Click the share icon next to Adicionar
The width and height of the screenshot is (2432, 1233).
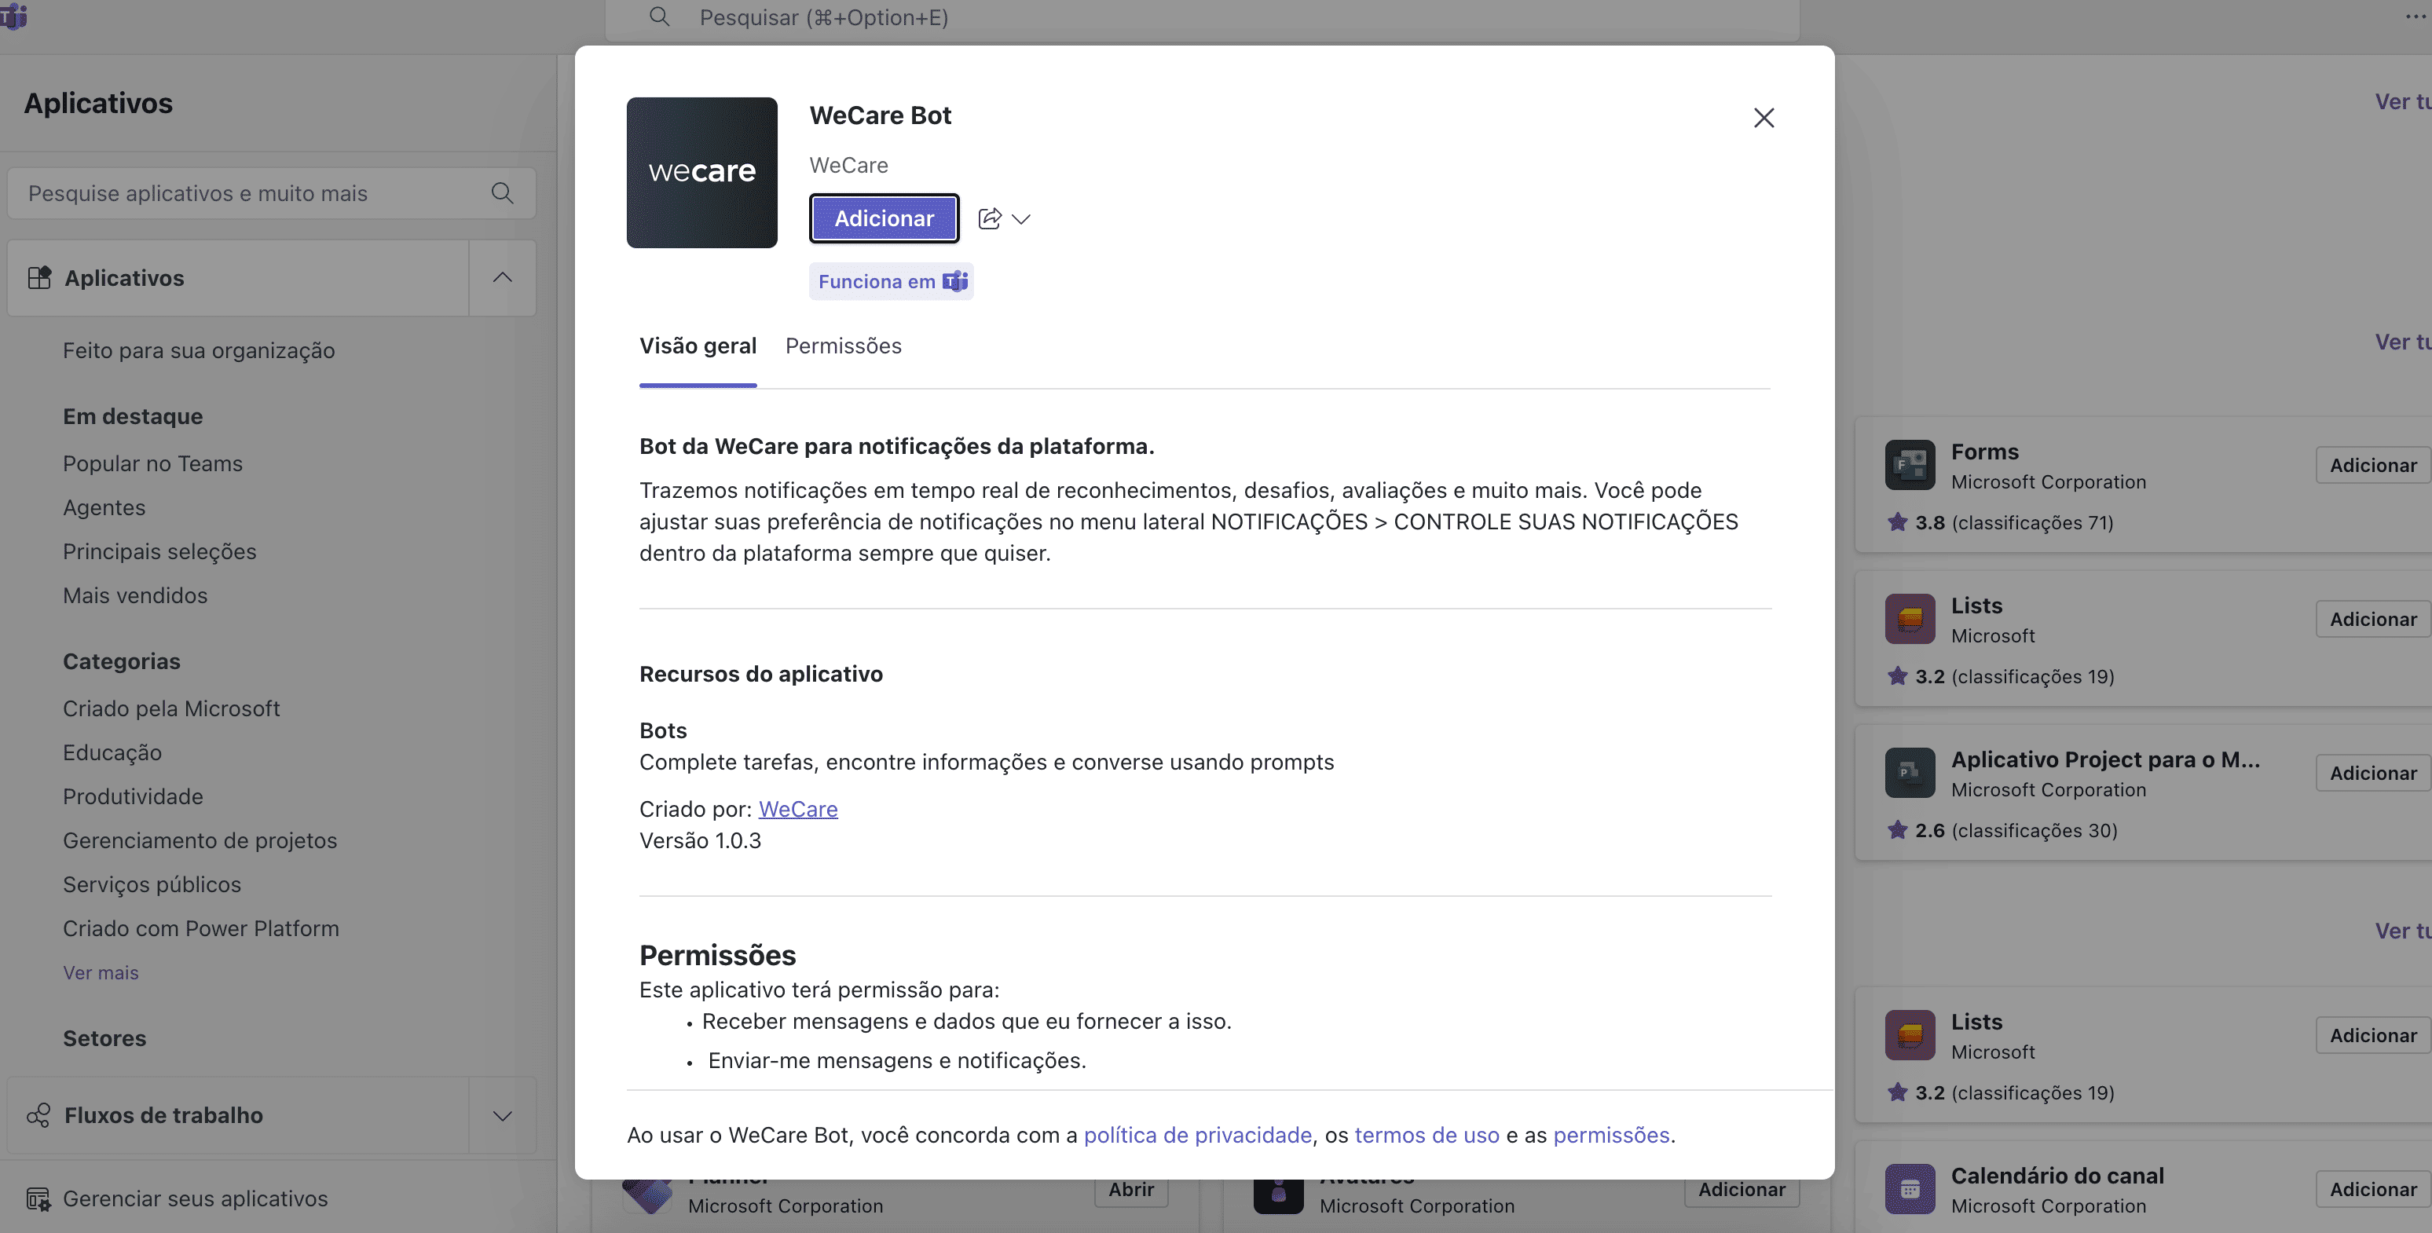tap(988, 219)
